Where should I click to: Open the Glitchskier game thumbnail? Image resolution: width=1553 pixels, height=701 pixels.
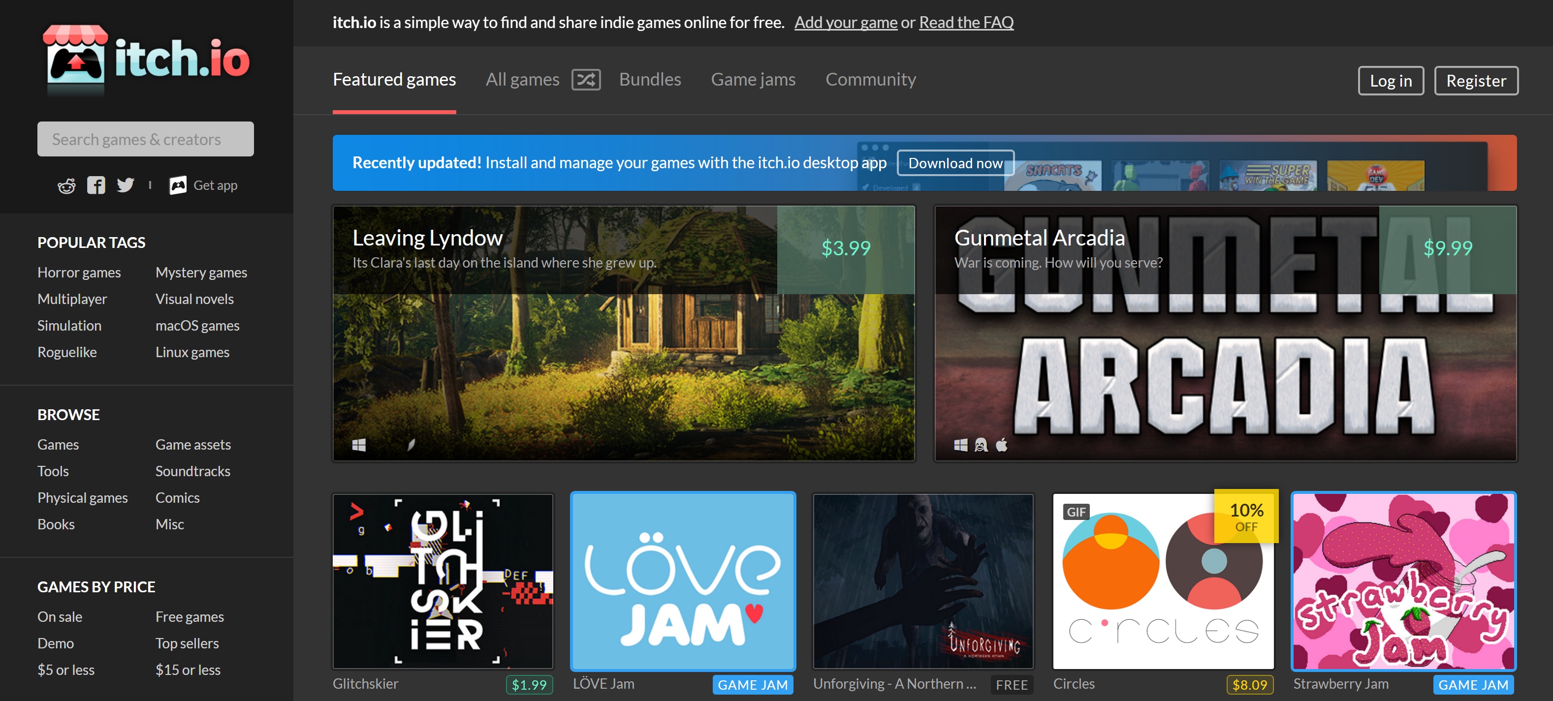tap(443, 581)
